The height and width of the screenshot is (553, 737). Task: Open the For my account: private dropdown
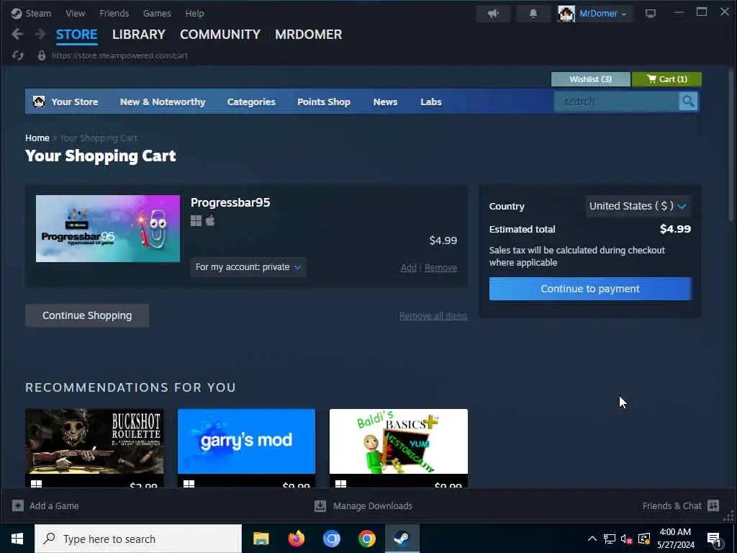point(248,267)
